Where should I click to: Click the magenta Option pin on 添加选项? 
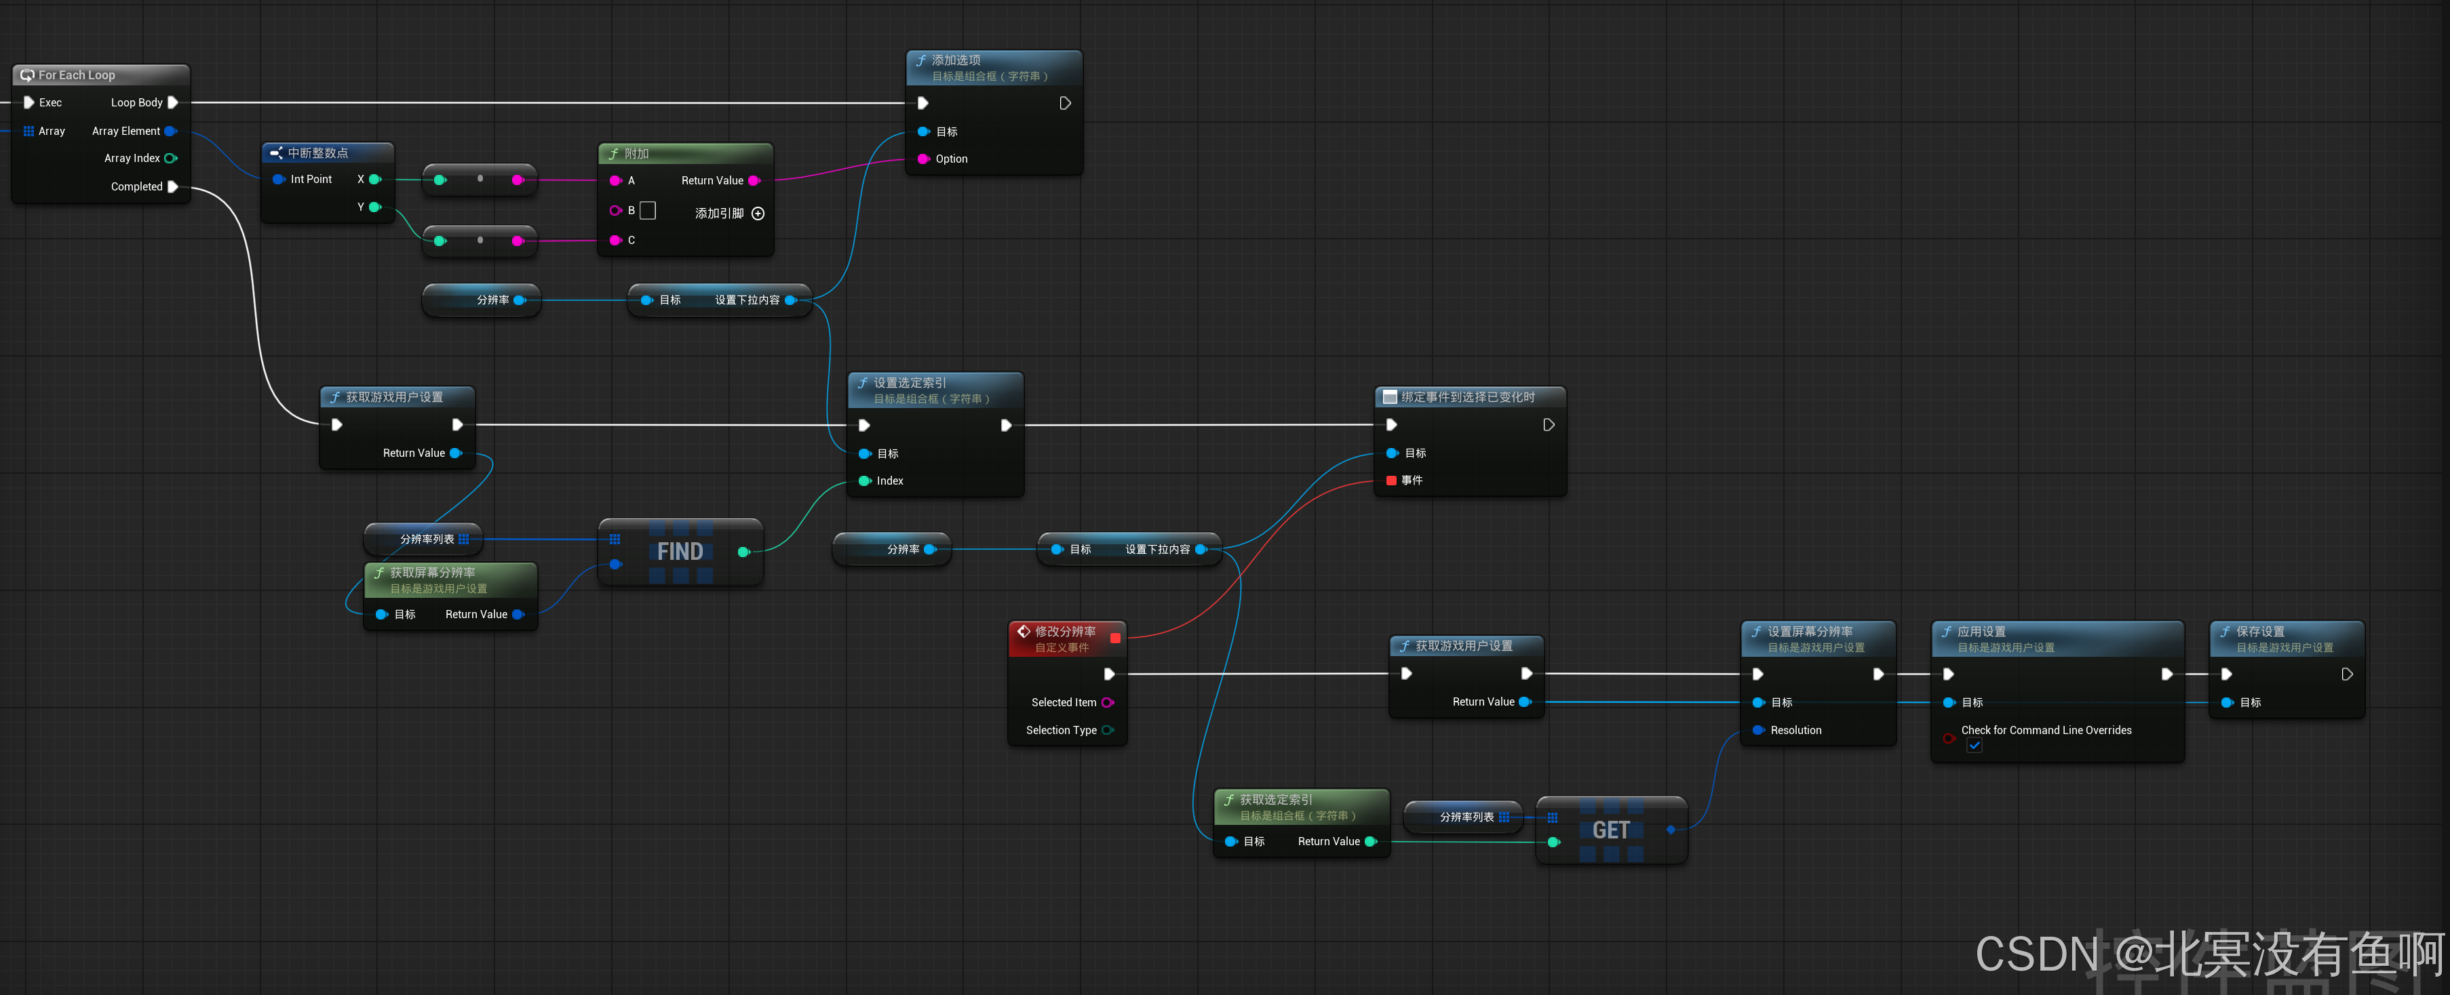(x=922, y=159)
